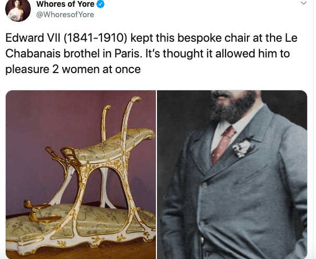Click the tweet text about Edward VII
The height and width of the screenshot is (259, 316).
pos(151,54)
